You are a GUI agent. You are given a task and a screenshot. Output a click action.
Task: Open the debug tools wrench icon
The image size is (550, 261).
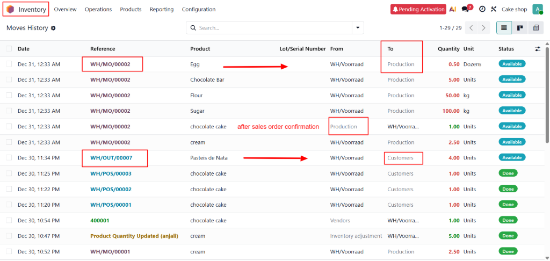click(x=493, y=9)
